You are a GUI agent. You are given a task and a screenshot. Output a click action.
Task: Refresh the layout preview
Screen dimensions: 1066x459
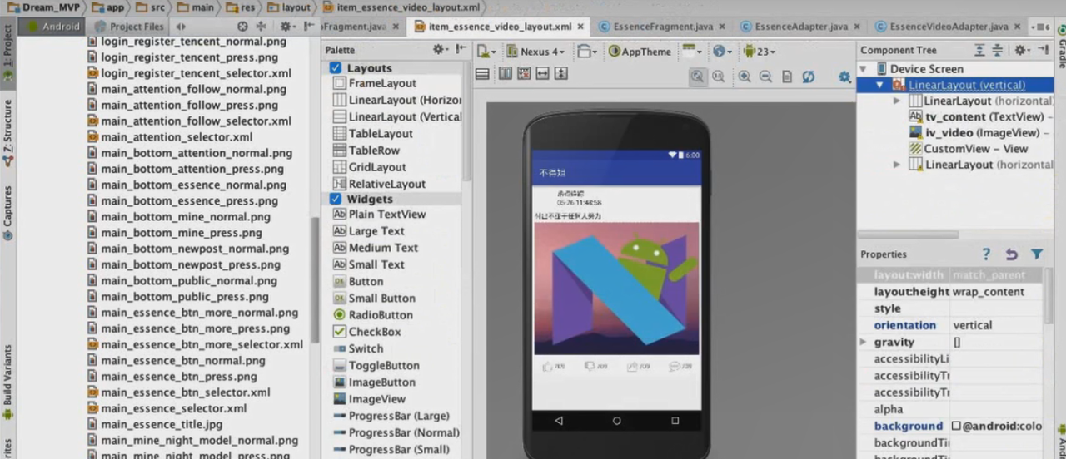click(808, 76)
